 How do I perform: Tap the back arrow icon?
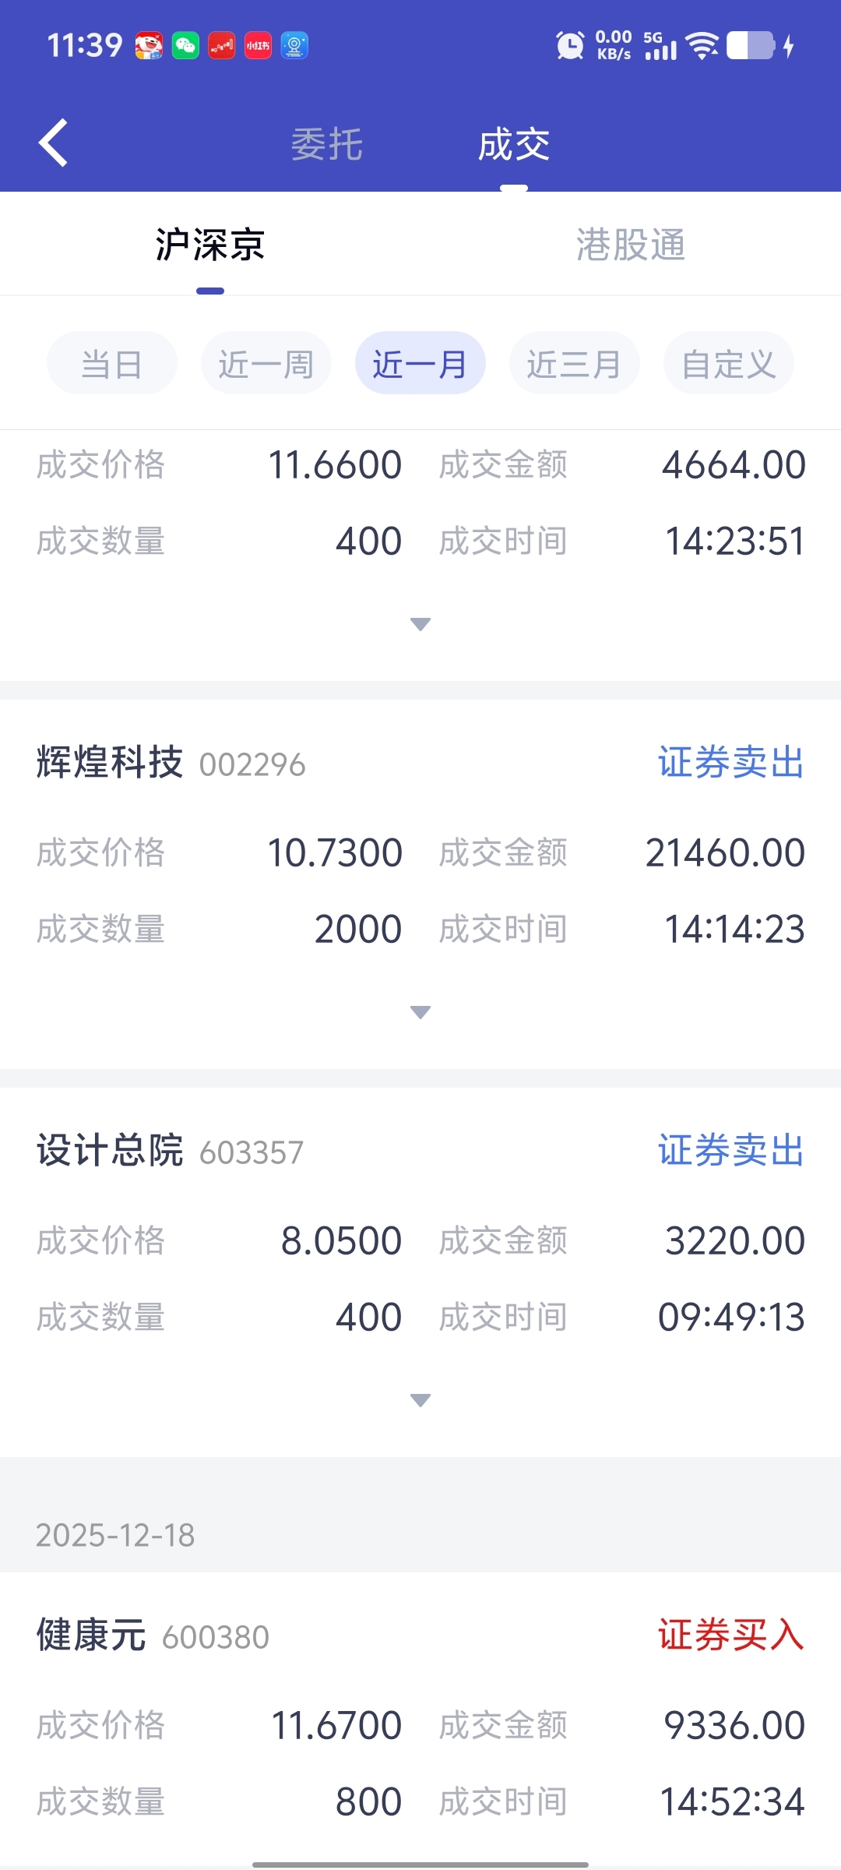[53, 143]
